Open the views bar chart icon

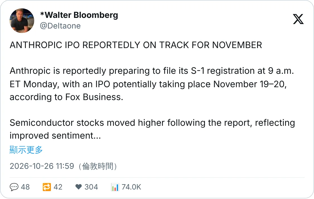click(115, 187)
